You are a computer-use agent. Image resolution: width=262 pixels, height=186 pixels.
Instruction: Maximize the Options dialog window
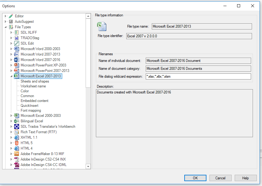click(239, 6)
